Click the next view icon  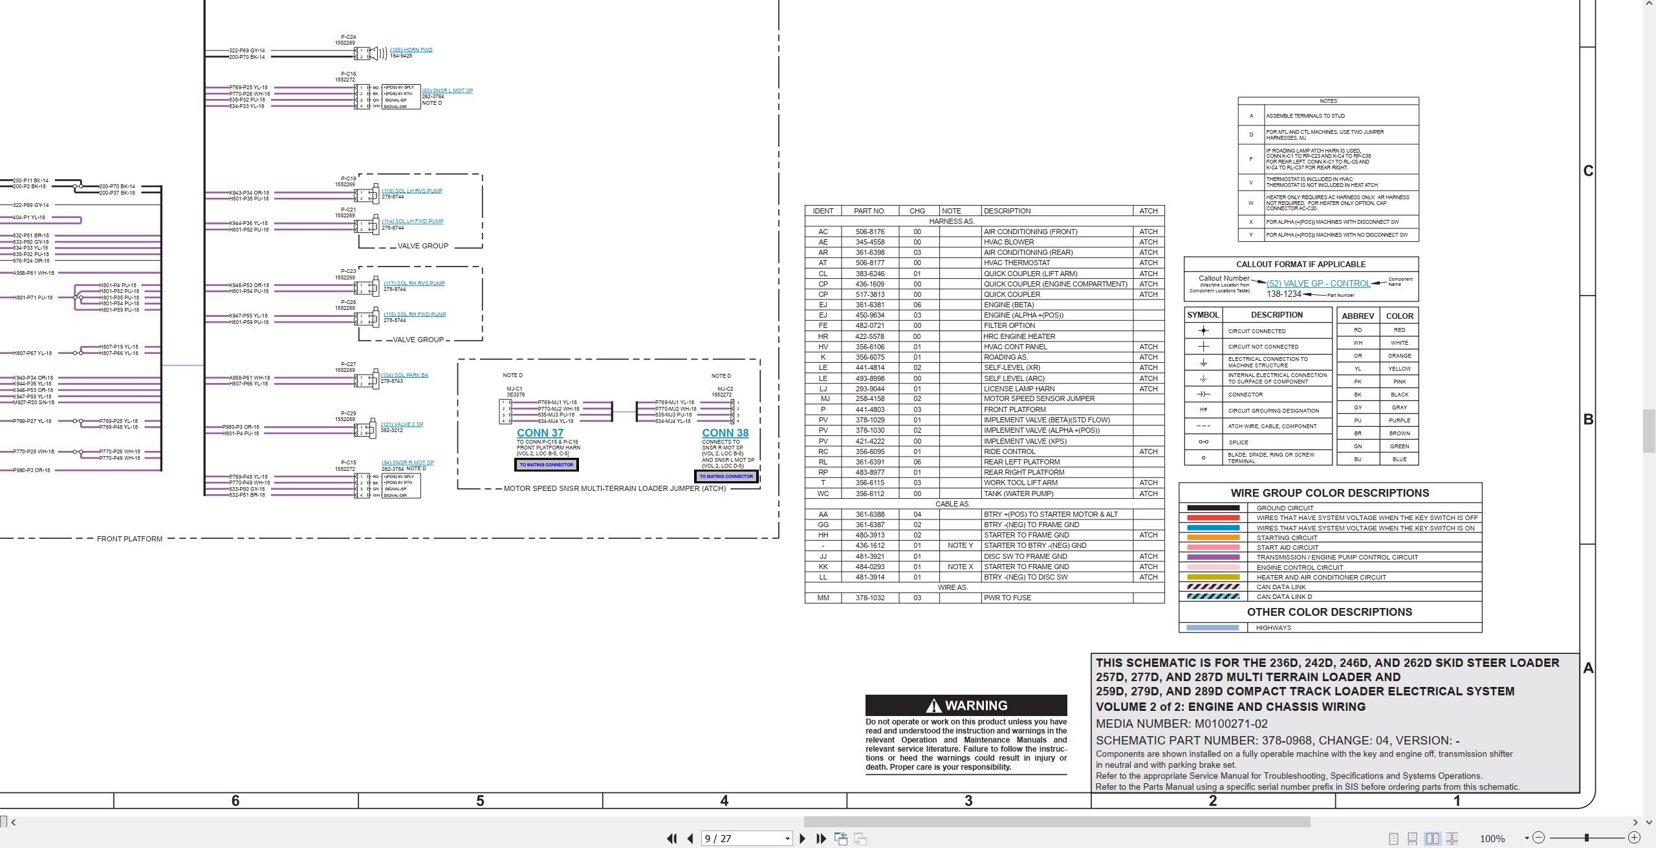[860, 838]
